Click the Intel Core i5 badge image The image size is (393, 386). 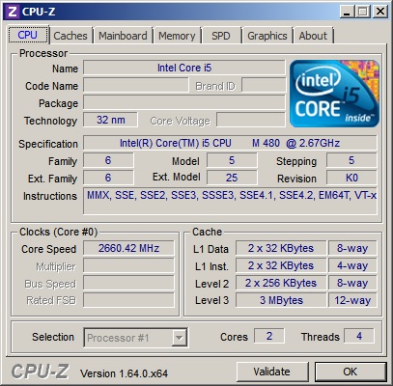[x=335, y=94]
